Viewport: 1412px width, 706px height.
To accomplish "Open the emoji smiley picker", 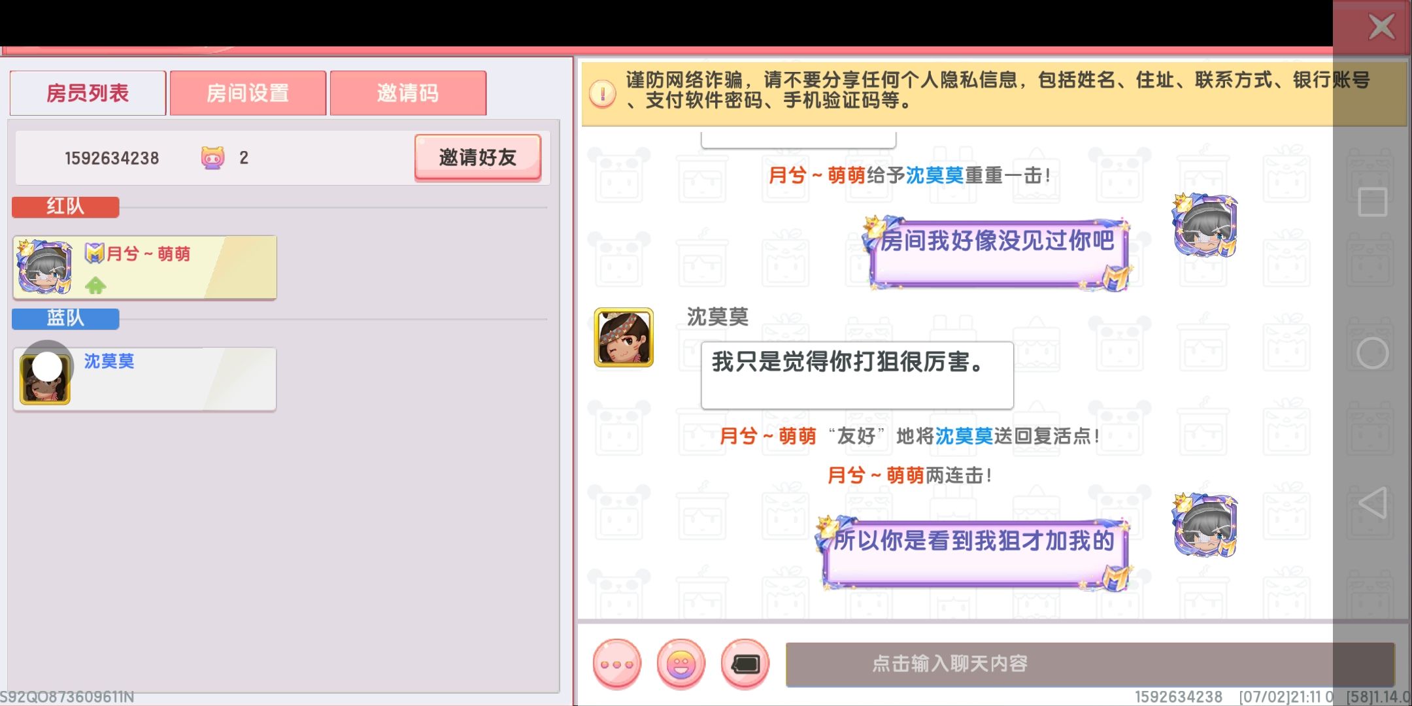I will [x=681, y=664].
